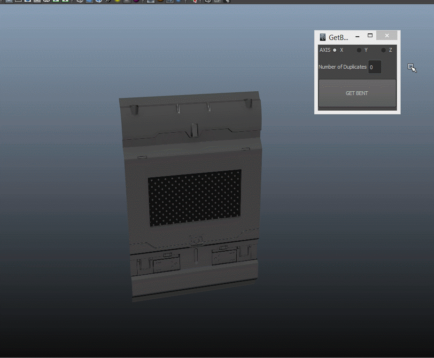Click the 'AXIS' label text

click(325, 50)
